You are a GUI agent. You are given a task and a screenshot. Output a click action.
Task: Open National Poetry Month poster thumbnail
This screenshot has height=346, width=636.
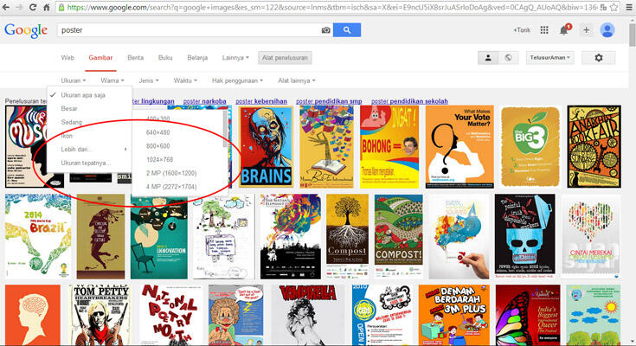coord(171,315)
